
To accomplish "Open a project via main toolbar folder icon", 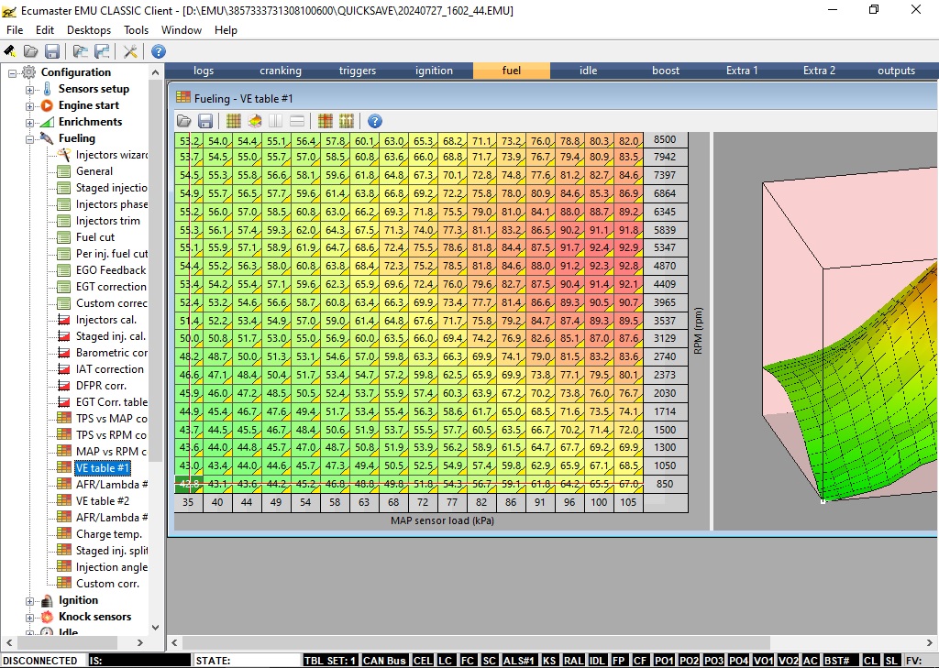I will (30, 51).
